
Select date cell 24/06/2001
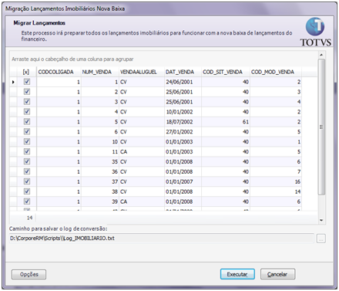183,82
